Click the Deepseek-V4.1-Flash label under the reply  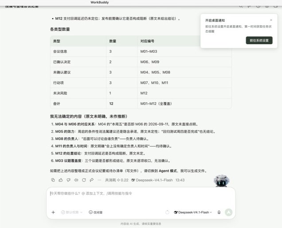pyautogui.click(x=152, y=180)
